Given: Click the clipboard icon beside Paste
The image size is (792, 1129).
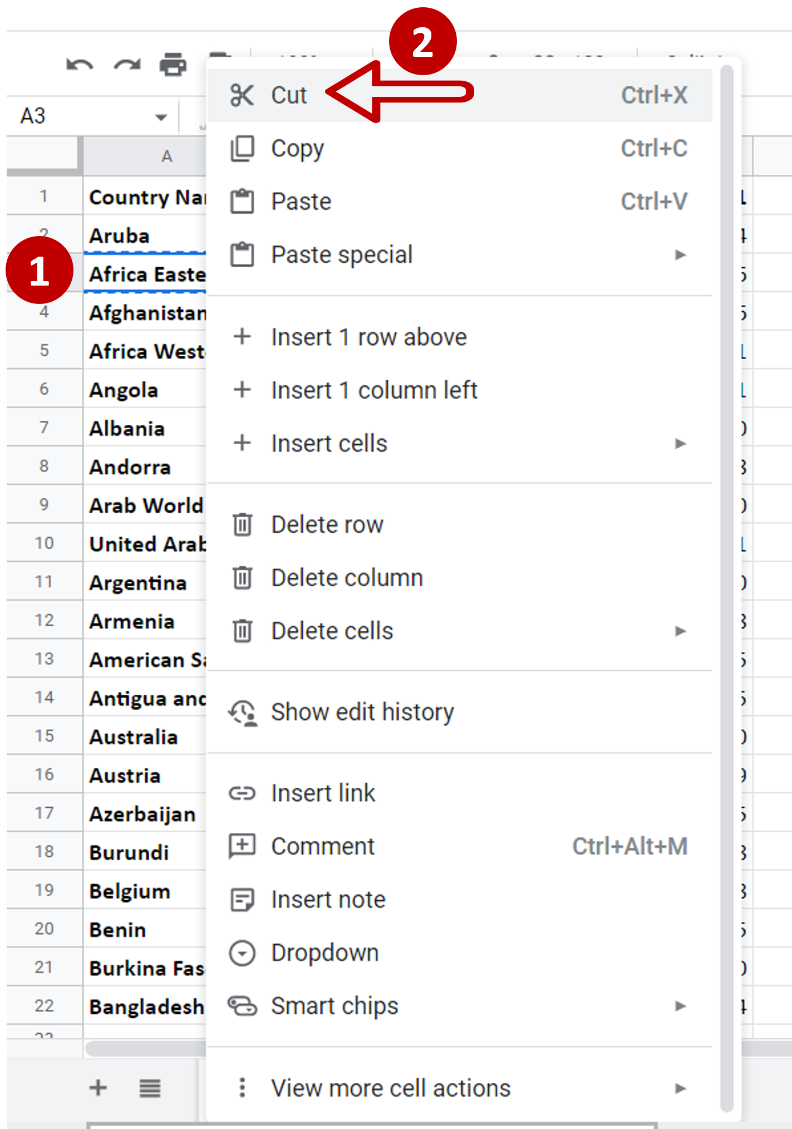Looking at the screenshot, I should point(242,202).
